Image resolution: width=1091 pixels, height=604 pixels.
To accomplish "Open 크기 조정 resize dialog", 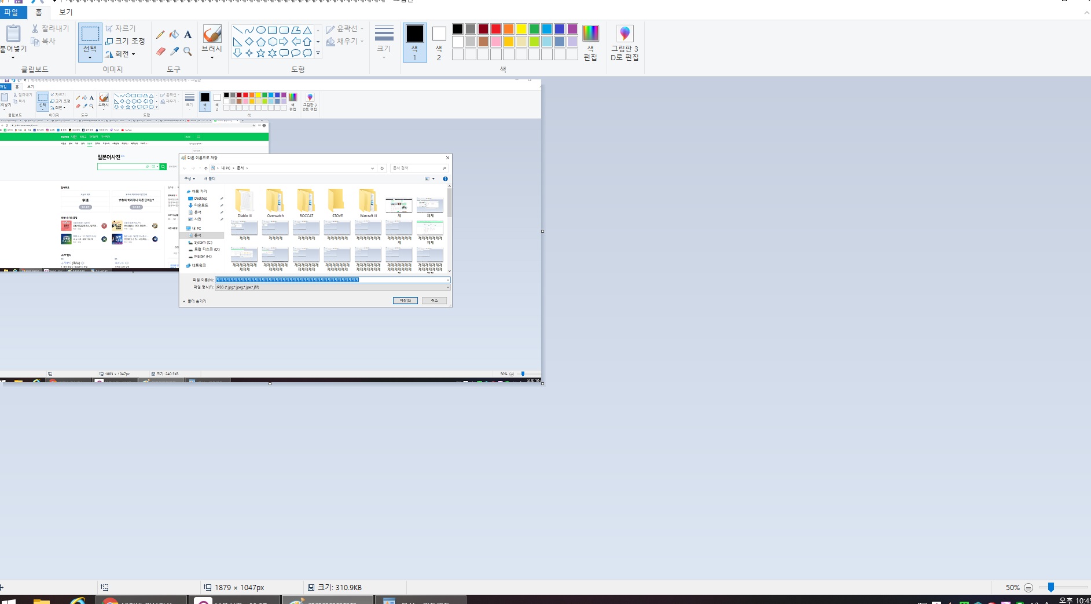I will tap(125, 41).
